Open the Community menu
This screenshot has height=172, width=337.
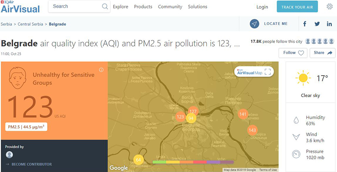[170, 7]
